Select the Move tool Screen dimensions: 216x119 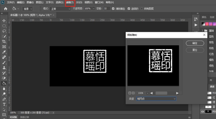(4, 20)
